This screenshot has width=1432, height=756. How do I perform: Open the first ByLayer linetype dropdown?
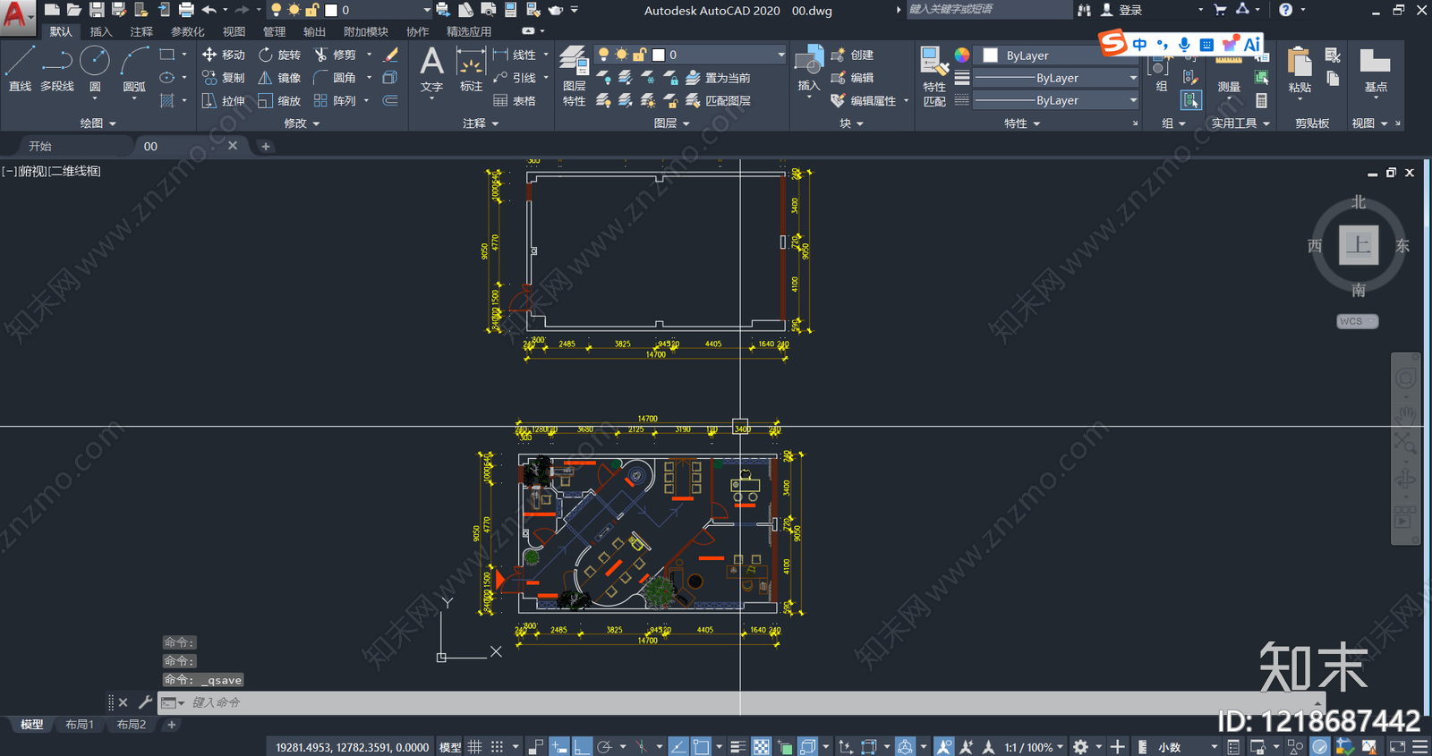click(x=1055, y=78)
